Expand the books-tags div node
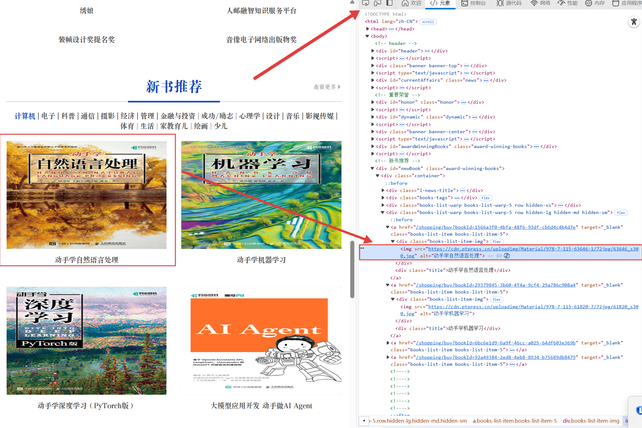 [383, 198]
